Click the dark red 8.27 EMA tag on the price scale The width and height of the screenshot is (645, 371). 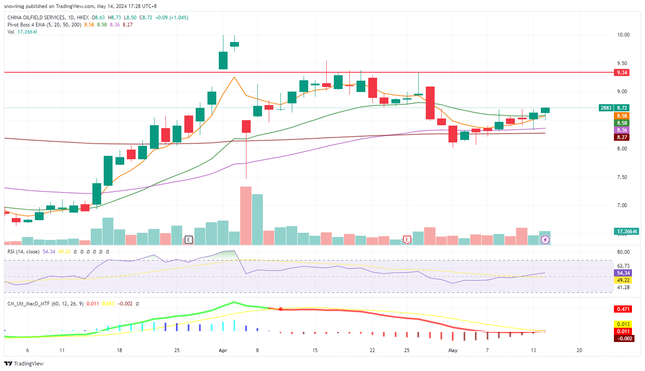[x=622, y=137]
